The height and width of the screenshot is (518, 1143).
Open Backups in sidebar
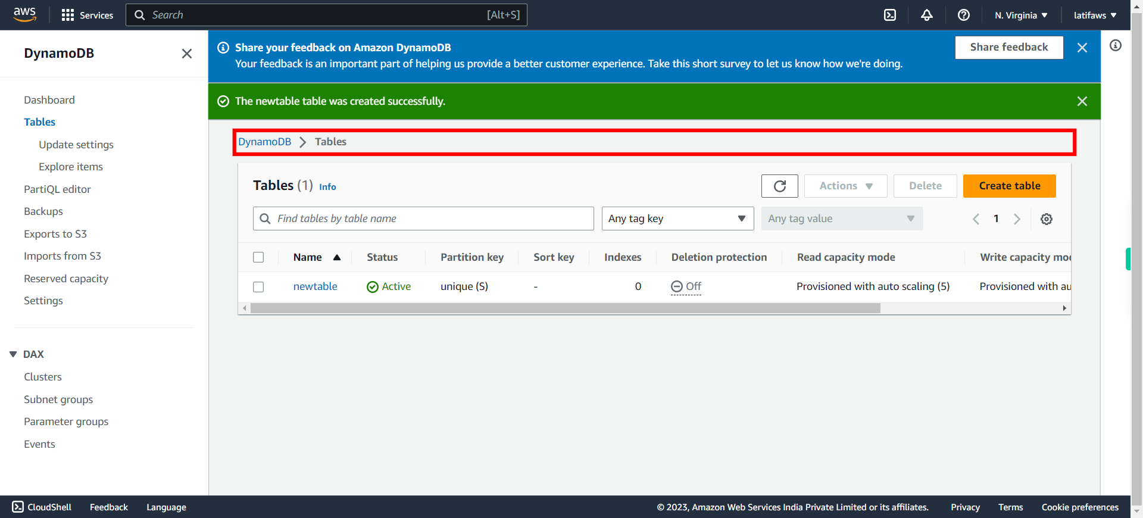[x=43, y=211]
